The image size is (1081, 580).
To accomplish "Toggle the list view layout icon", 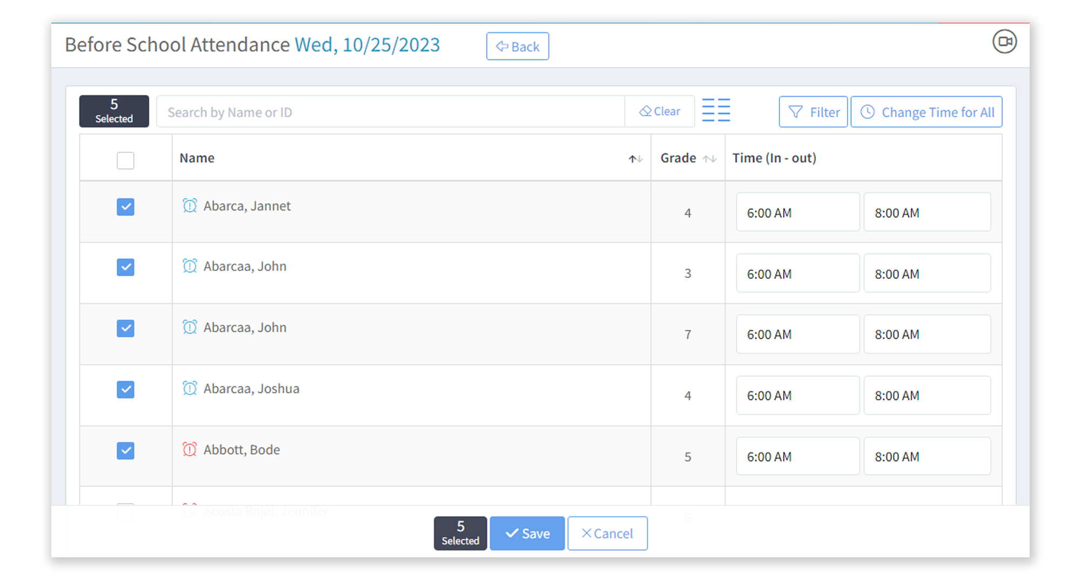I will pyautogui.click(x=716, y=111).
